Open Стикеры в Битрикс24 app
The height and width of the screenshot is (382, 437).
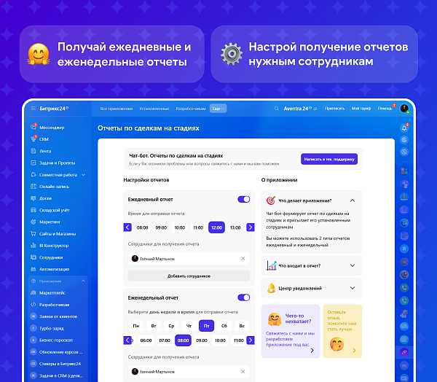click(60, 364)
